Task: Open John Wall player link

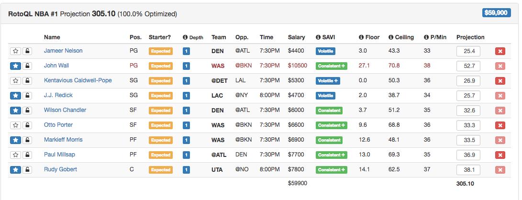Action: [56, 66]
